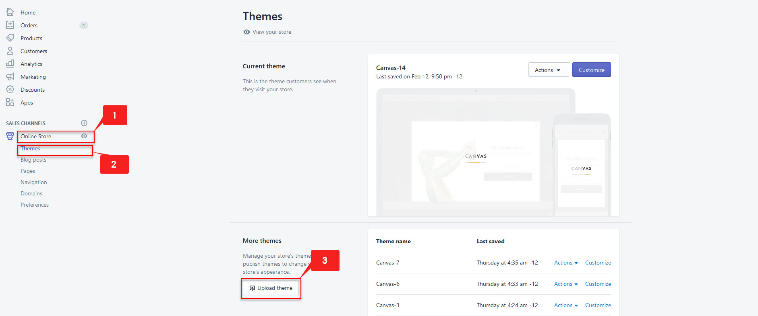Click the Discounts badge icon

pyautogui.click(x=10, y=89)
